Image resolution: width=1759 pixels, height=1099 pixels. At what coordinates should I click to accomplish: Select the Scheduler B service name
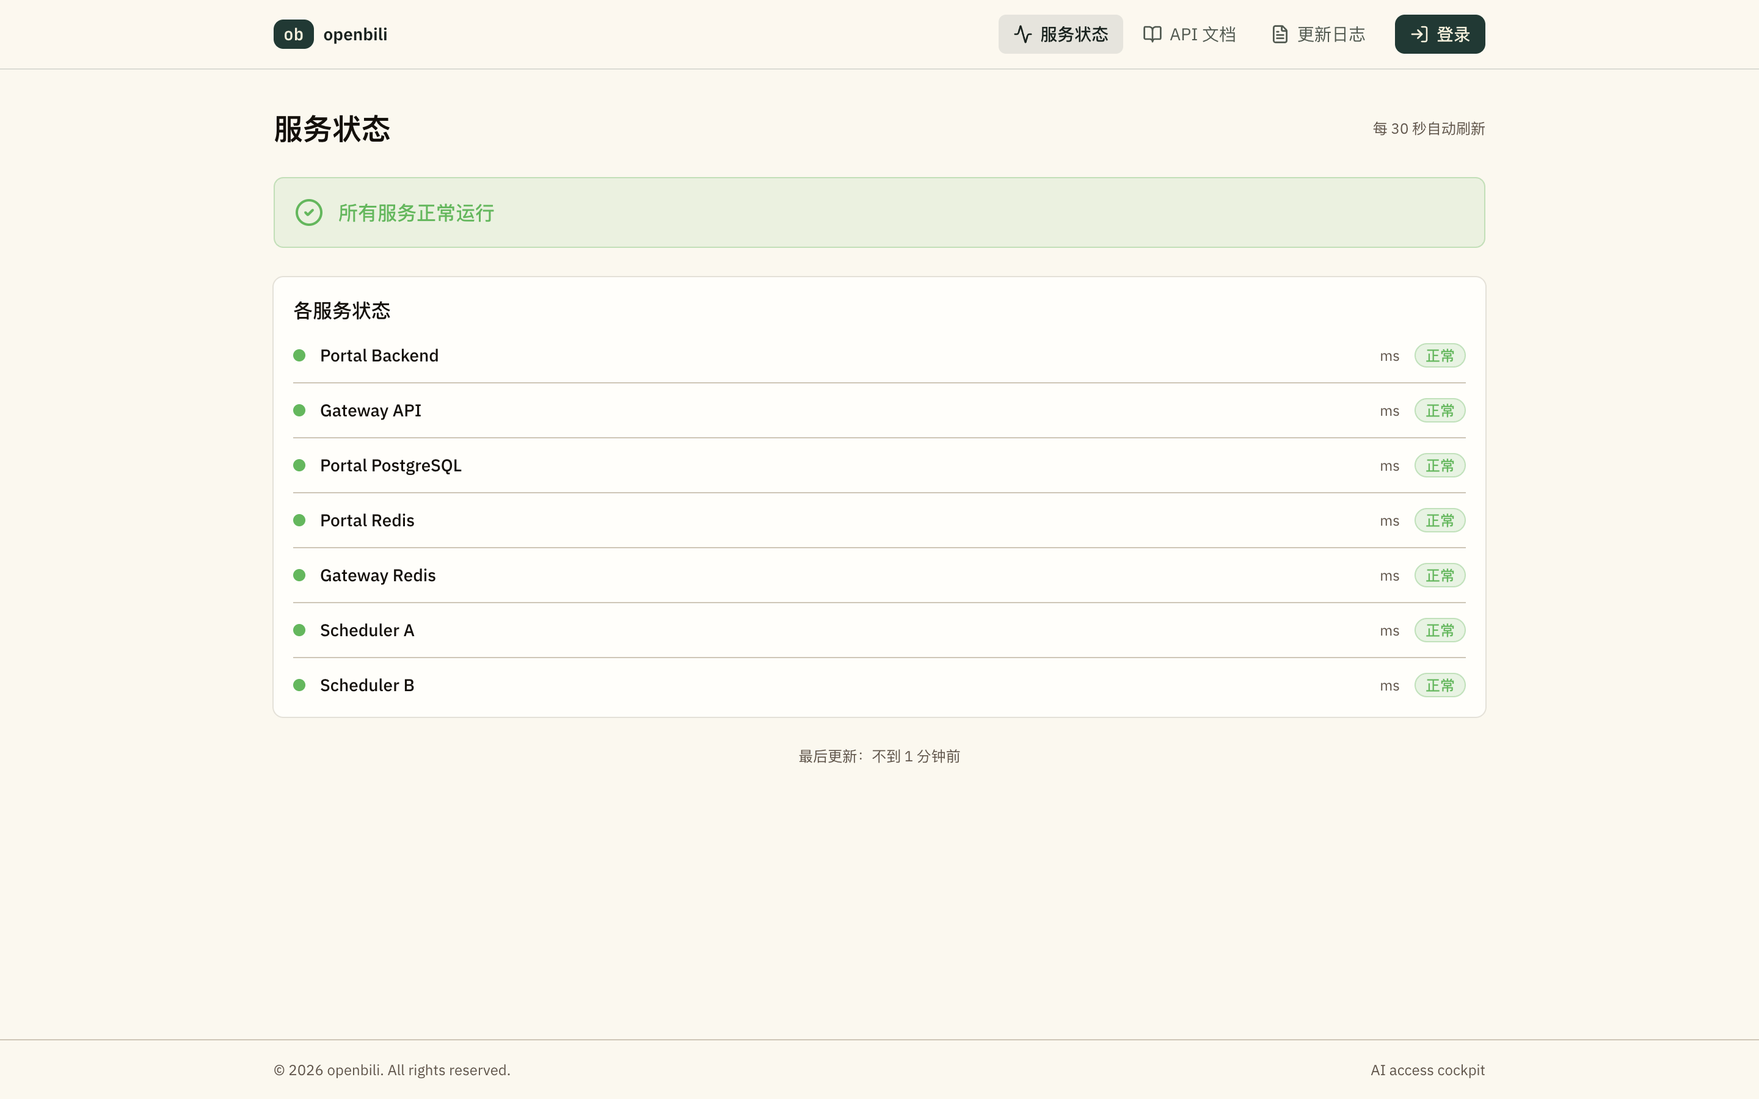[x=366, y=684]
